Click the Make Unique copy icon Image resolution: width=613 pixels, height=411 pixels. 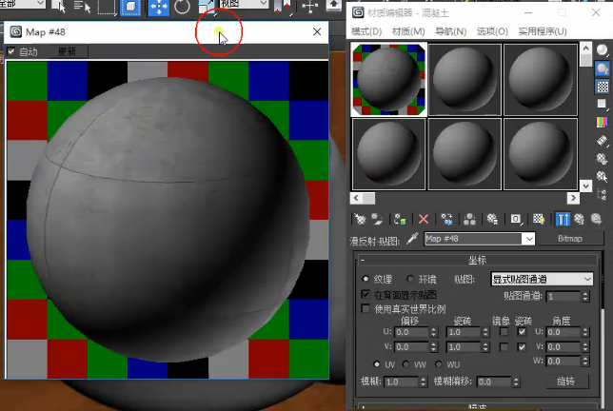[446, 219]
